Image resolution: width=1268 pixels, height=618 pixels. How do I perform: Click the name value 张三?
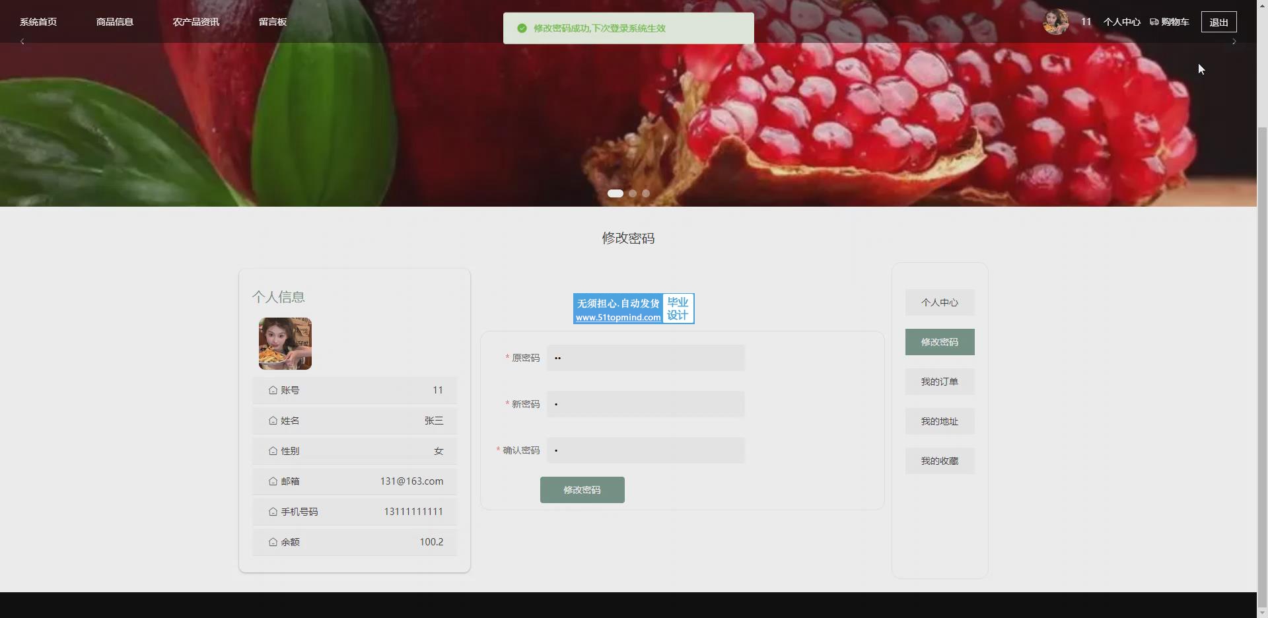coord(434,421)
